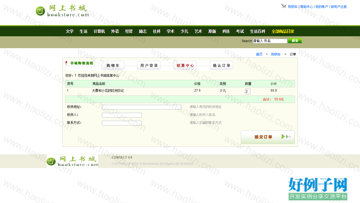Click the 少儿 category cell in table

tap(223, 91)
